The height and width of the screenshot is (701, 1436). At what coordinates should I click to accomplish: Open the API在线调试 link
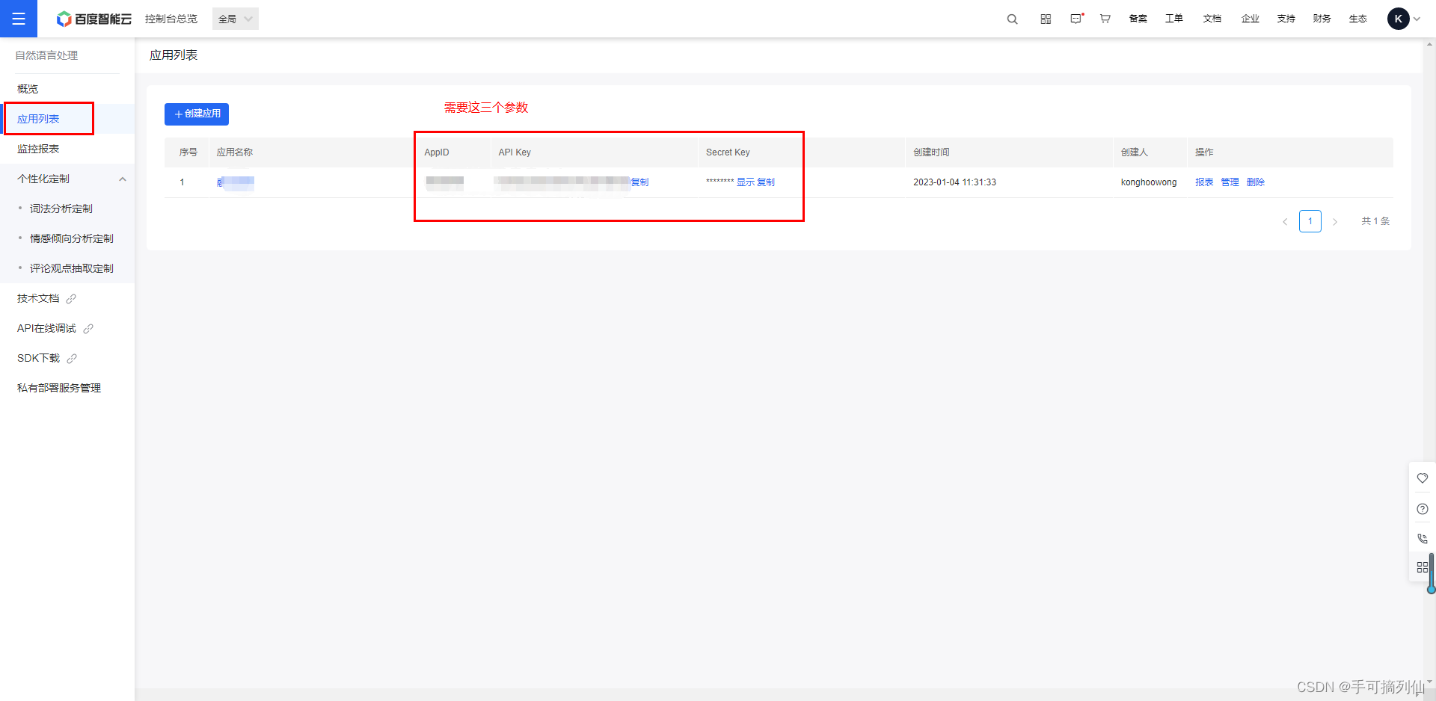46,328
